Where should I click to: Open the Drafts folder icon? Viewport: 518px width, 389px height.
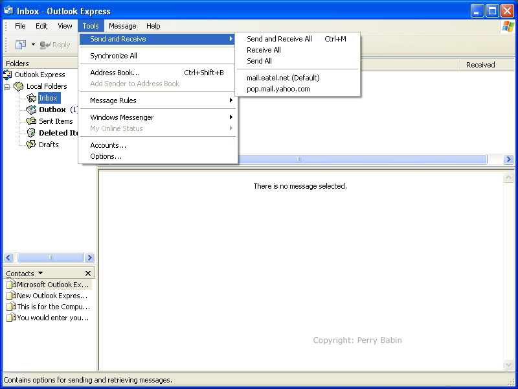point(31,145)
